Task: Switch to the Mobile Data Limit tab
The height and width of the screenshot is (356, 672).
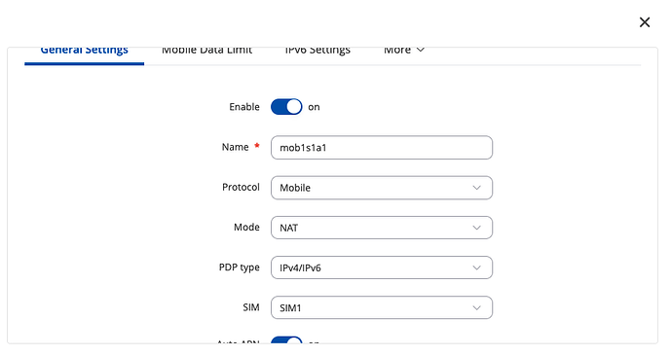Action: [x=207, y=50]
